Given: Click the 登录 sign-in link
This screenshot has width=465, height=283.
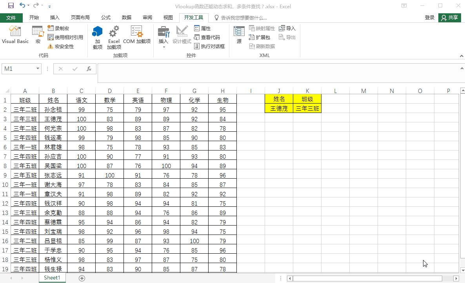Looking at the screenshot, I should click(429, 17).
